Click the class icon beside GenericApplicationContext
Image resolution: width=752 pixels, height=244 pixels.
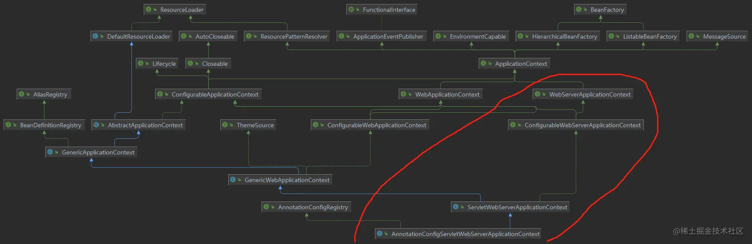coord(50,152)
